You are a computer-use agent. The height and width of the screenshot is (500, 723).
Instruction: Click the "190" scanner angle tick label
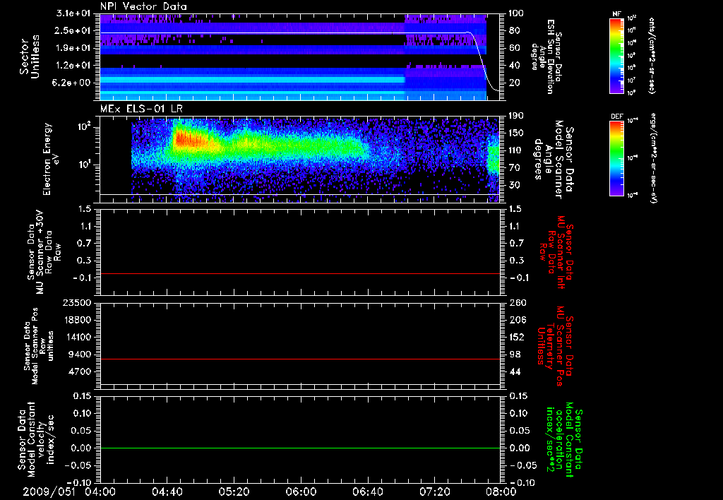click(x=516, y=116)
